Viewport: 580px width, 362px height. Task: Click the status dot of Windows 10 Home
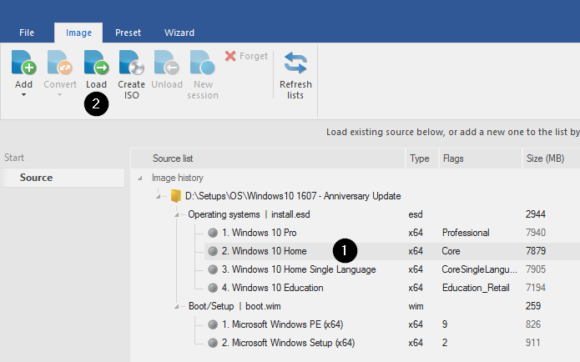[213, 251]
